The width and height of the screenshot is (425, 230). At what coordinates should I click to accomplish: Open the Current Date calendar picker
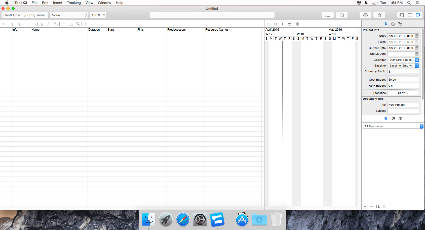coord(416,48)
